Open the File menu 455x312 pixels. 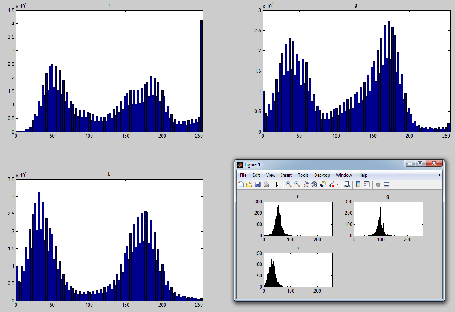coord(243,175)
